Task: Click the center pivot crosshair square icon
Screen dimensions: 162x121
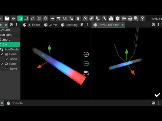Action: [x=46, y=18]
